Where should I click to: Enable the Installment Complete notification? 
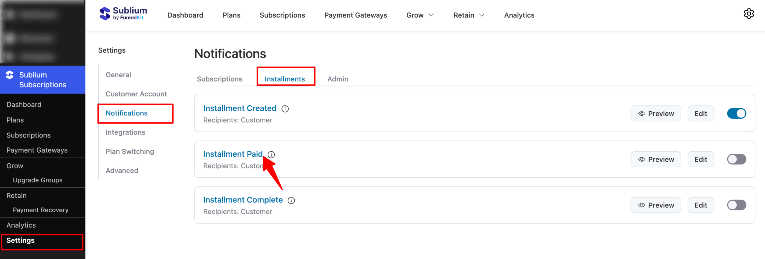[x=736, y=205]
